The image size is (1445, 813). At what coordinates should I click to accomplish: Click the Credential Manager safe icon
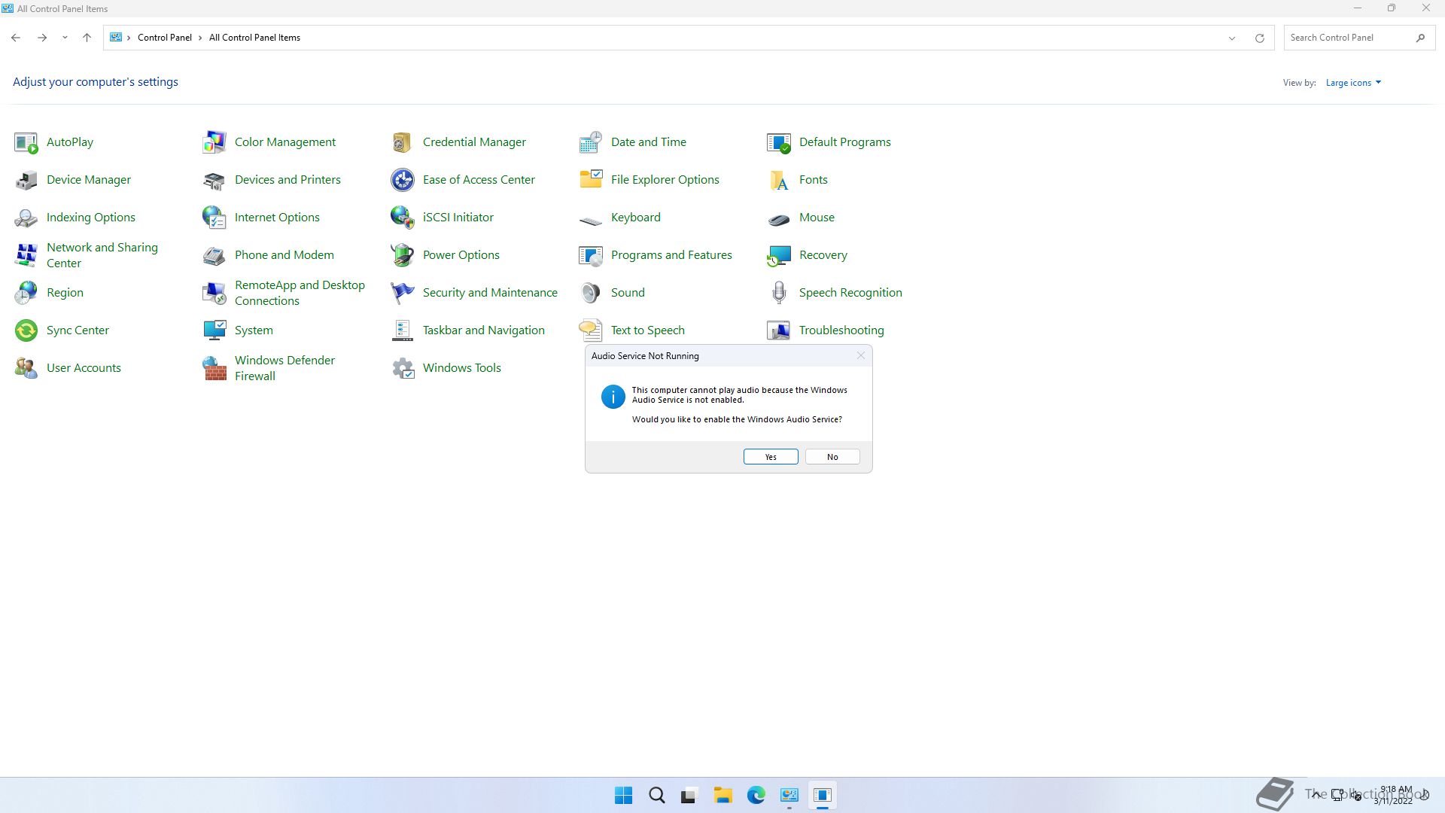click(x=403, y=142)
